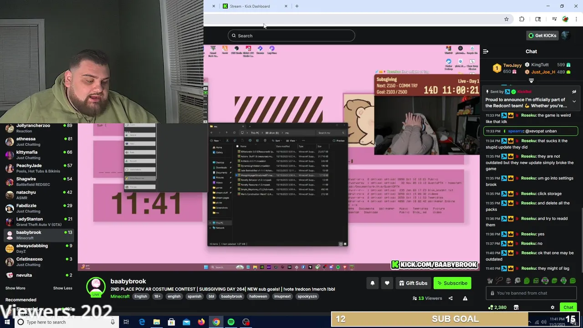Open kittymafia channel in sidebar
Image resolution: width=583 pixels, height=328 pixels.
pyautogui.click(x=39, y=155)
